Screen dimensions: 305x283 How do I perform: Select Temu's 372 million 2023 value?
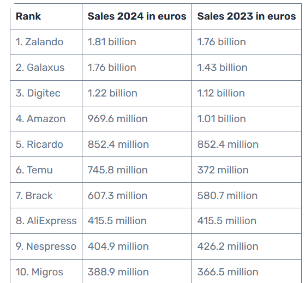(223, 170)
